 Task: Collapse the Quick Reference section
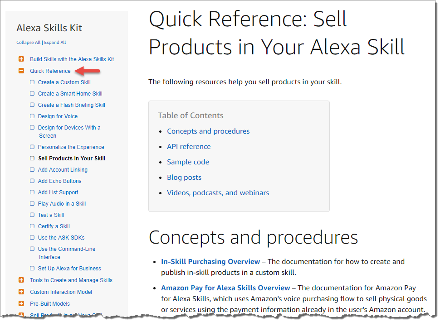[21, 71]
